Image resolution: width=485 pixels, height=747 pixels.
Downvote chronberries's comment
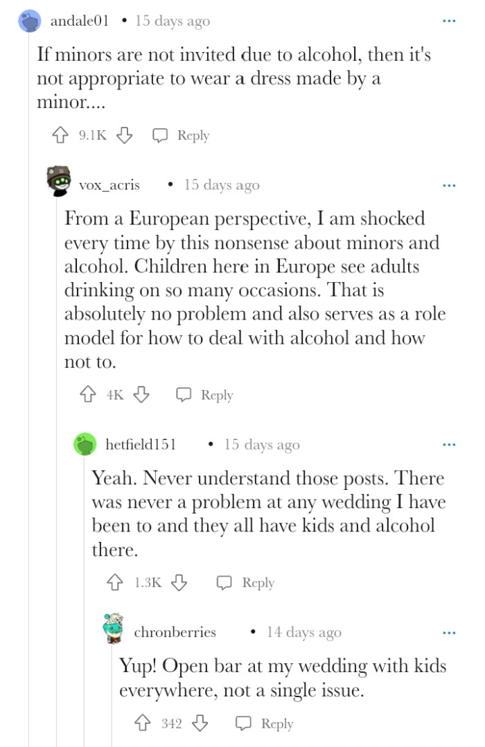pyautogui.click(x=200, y=723)
